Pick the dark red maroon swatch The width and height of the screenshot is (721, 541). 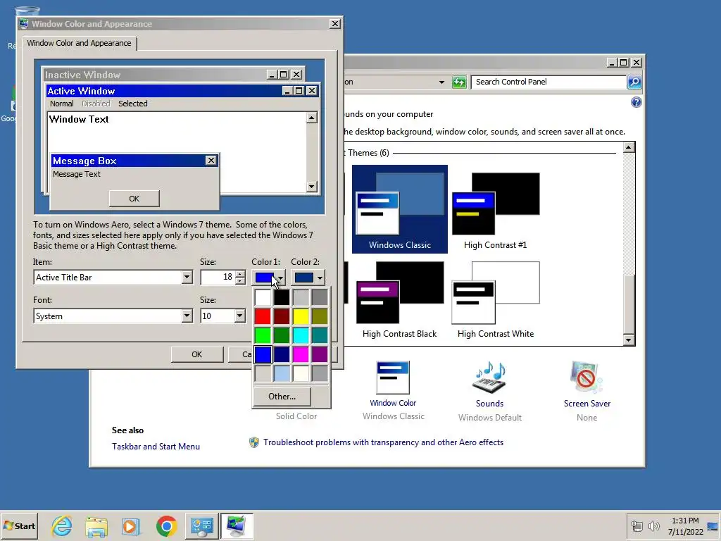282,316
